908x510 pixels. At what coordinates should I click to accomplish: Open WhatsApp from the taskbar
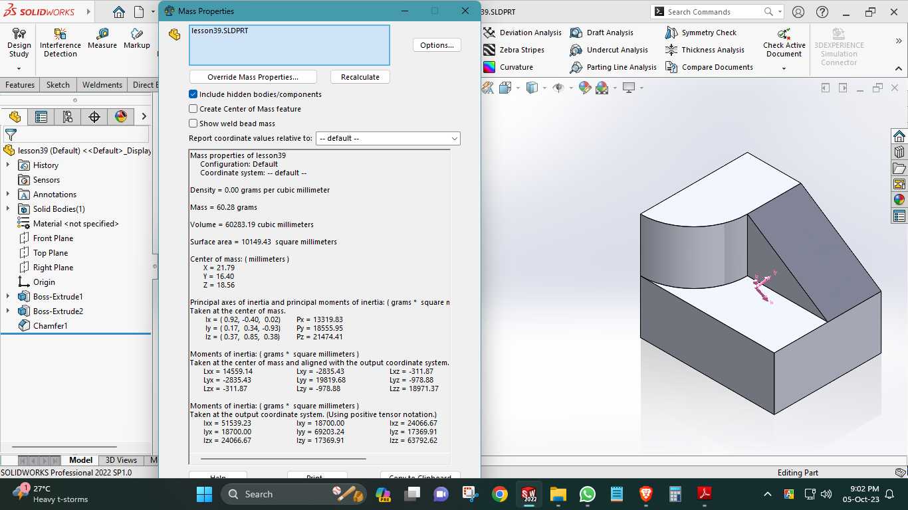588,494
